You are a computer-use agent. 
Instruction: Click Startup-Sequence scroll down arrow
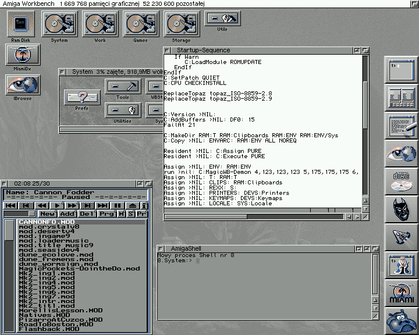coord(365,208)
